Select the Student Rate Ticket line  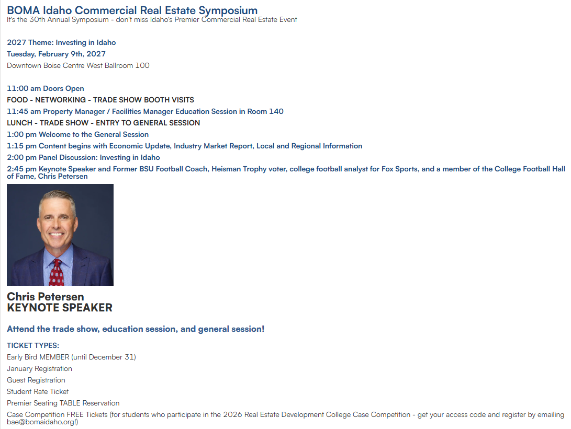click(x=38, y=392)
